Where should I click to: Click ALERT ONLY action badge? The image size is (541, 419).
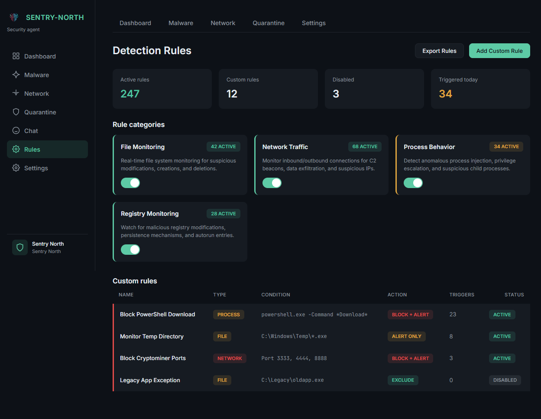[406, 336]
